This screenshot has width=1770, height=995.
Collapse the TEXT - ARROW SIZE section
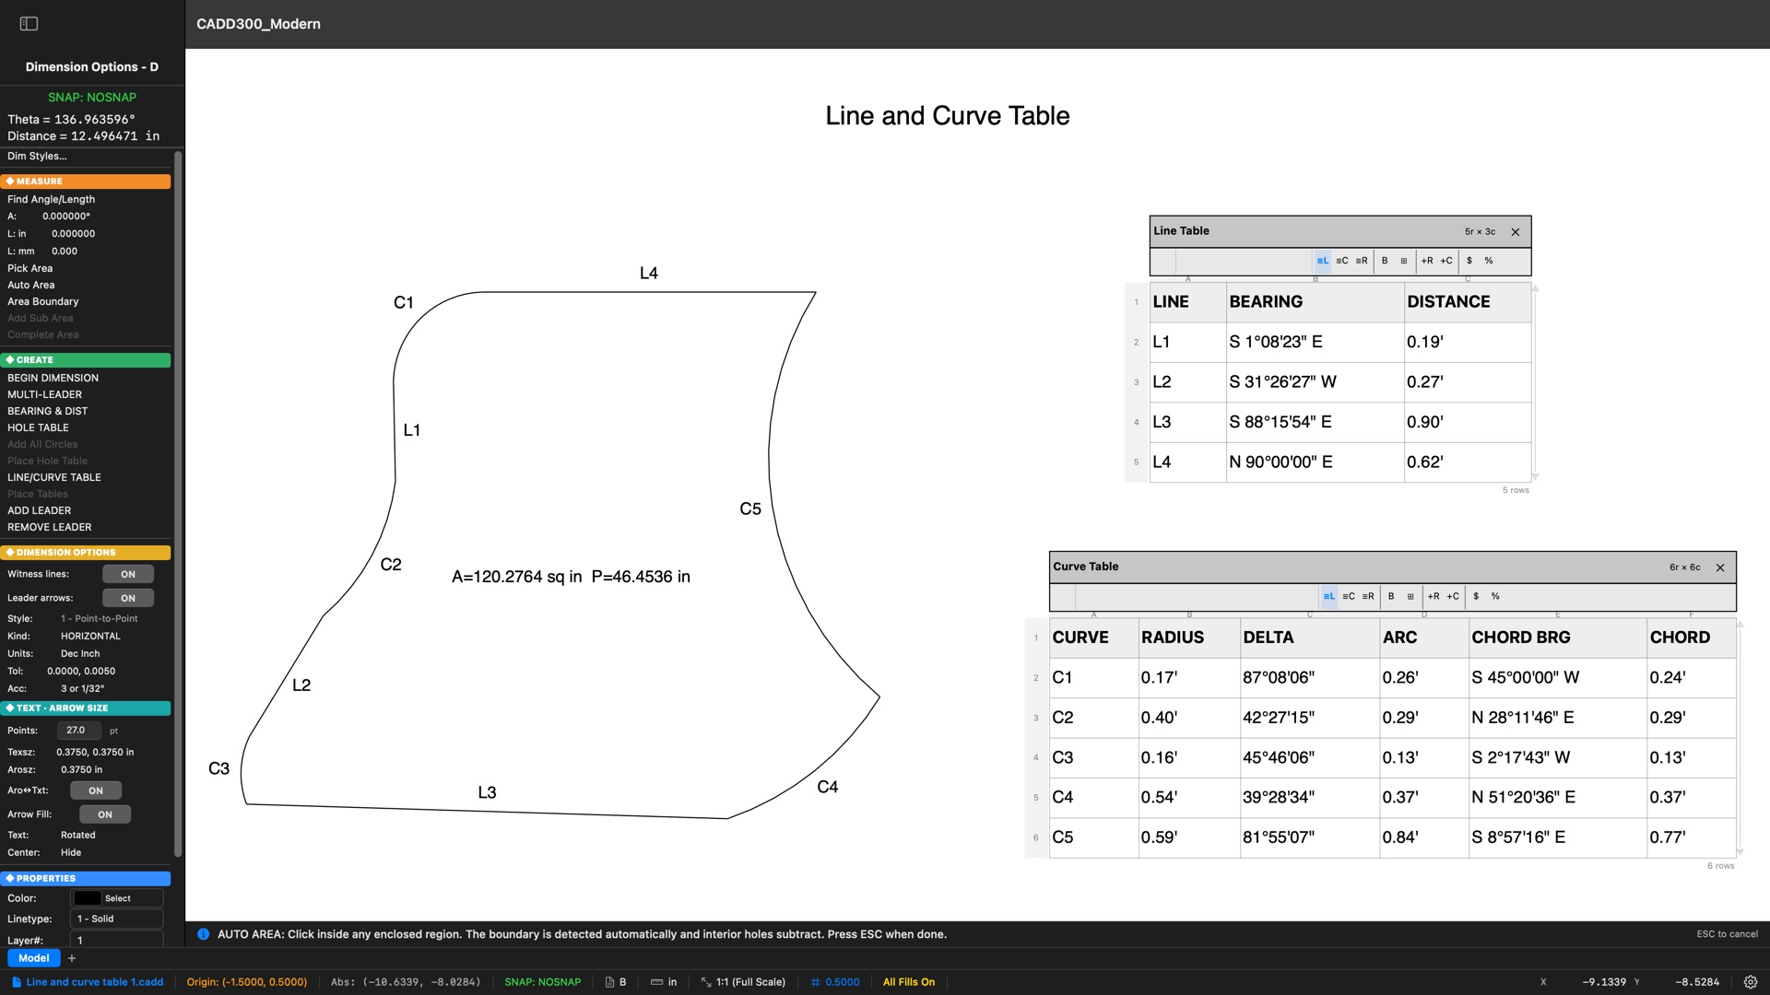pyautogui.click(x=86, y=708)
